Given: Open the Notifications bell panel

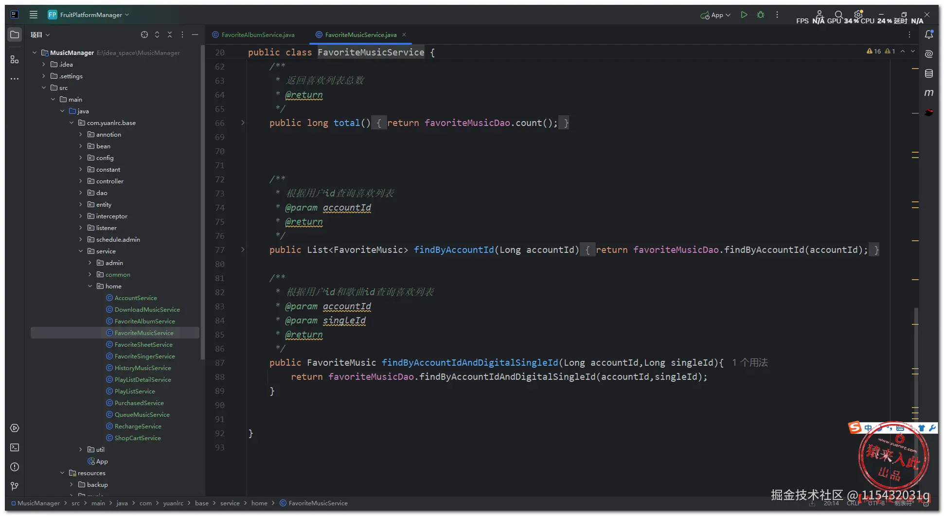Looking at the screenshot, I should [x=929, y=35].
